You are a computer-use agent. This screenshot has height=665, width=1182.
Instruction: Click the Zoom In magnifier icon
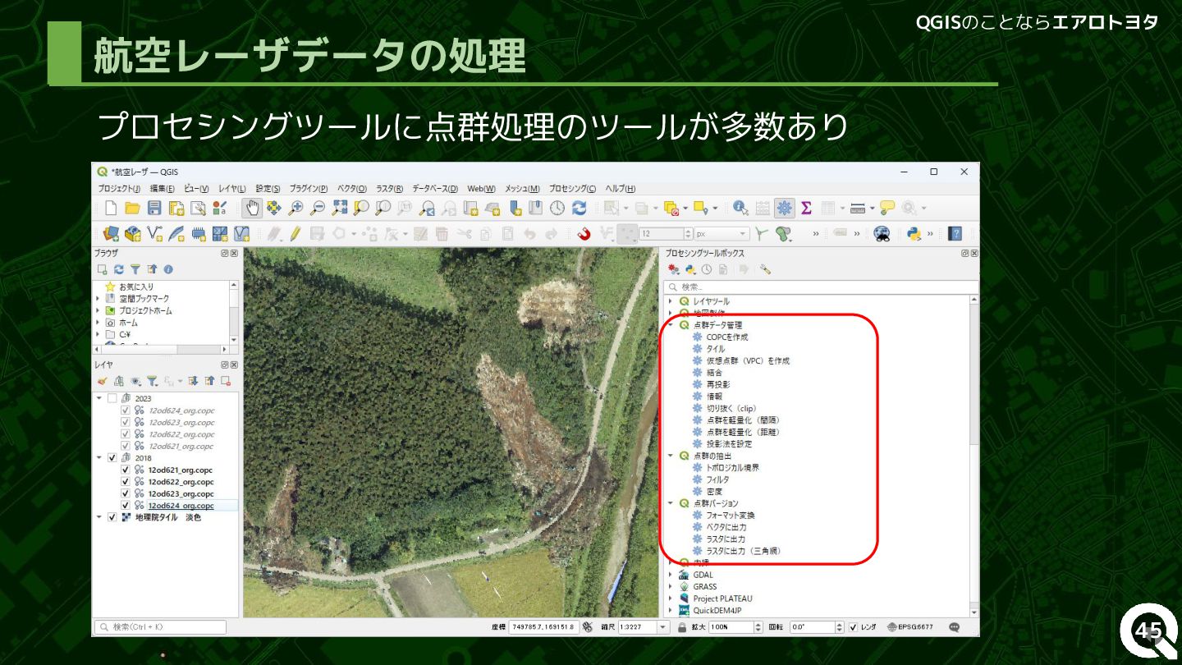295,209
